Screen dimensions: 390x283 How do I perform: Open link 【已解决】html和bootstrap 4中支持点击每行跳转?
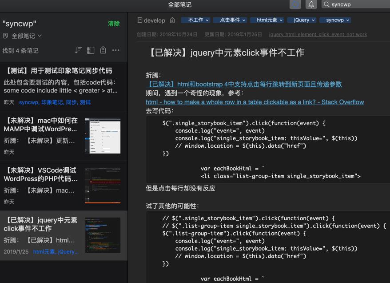tap(244, 84)
